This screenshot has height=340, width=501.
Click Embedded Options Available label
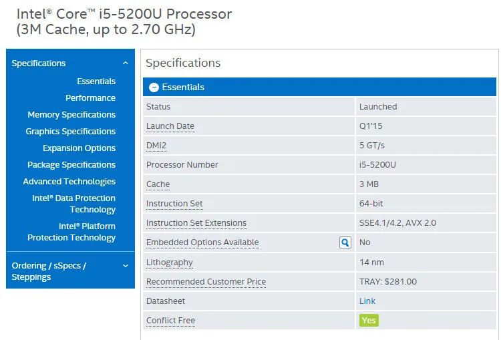(202, 242)
